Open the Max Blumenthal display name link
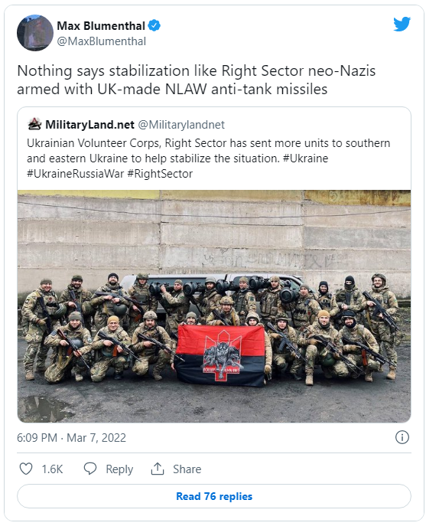 (x=100, y=26)
